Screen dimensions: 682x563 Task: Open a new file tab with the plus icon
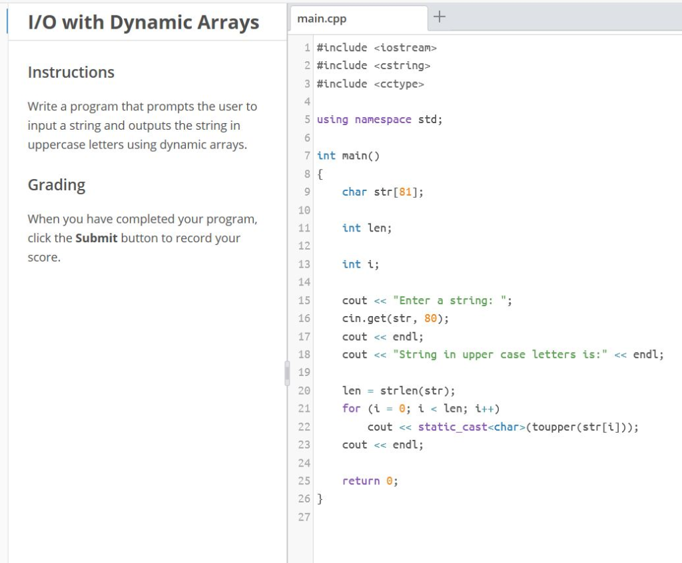(438, 15)
